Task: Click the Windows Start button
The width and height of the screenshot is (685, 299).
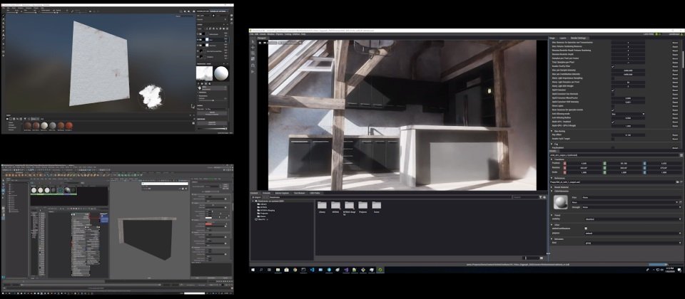Action: (253, 270)
